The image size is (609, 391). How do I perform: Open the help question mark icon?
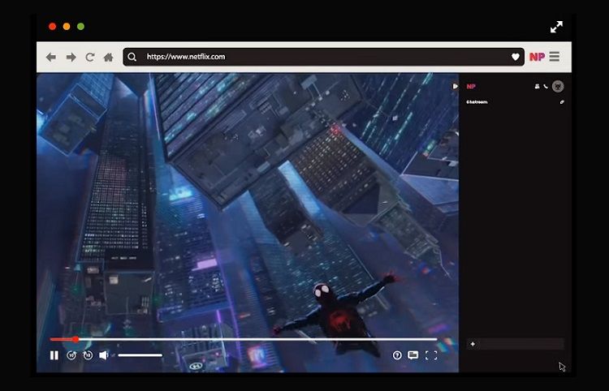coord(397,355)
